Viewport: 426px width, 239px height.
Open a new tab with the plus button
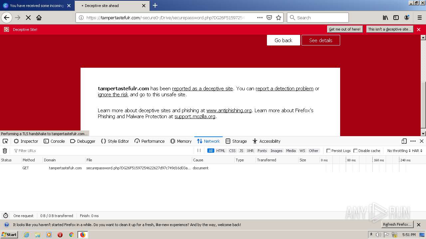(155, 5)
